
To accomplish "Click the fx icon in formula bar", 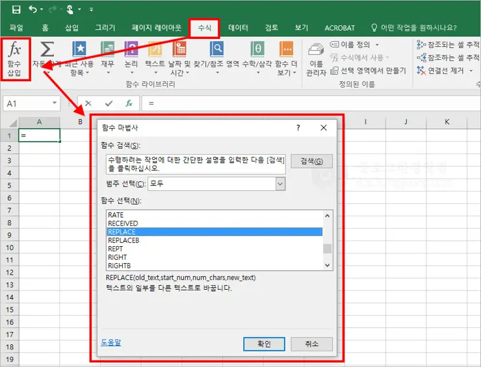I will [x=129, y=103].
